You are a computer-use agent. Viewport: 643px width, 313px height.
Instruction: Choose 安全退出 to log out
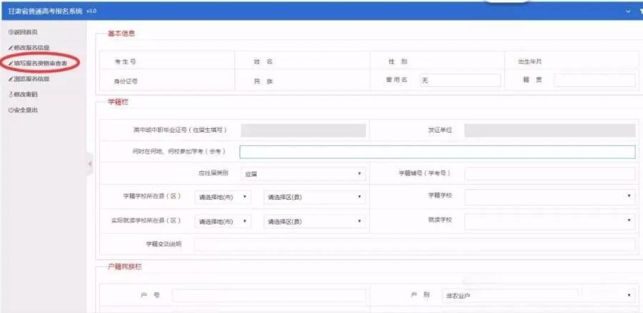pos(23,110)
